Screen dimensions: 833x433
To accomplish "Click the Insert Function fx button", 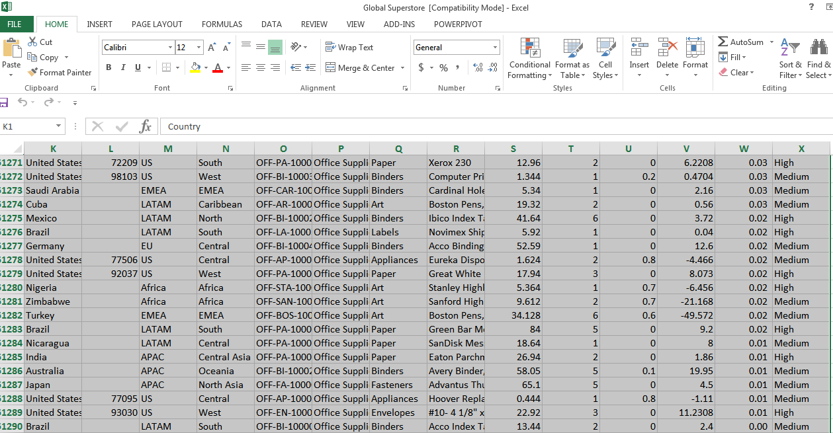I will (146, 126).
